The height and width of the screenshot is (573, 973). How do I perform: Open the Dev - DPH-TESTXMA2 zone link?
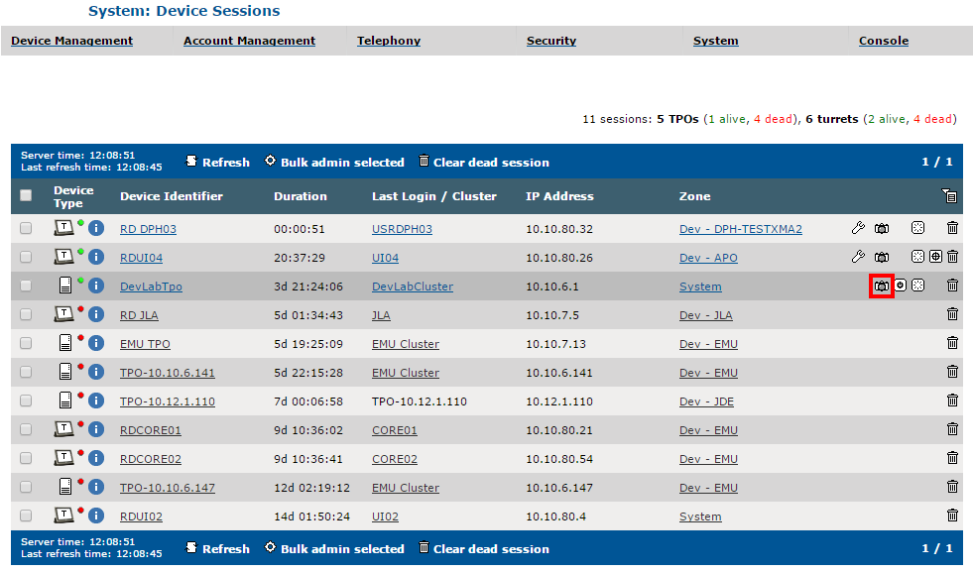pyautogui.click(x=740, y=229)
